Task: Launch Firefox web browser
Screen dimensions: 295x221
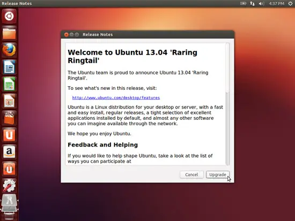Action: 9,50
